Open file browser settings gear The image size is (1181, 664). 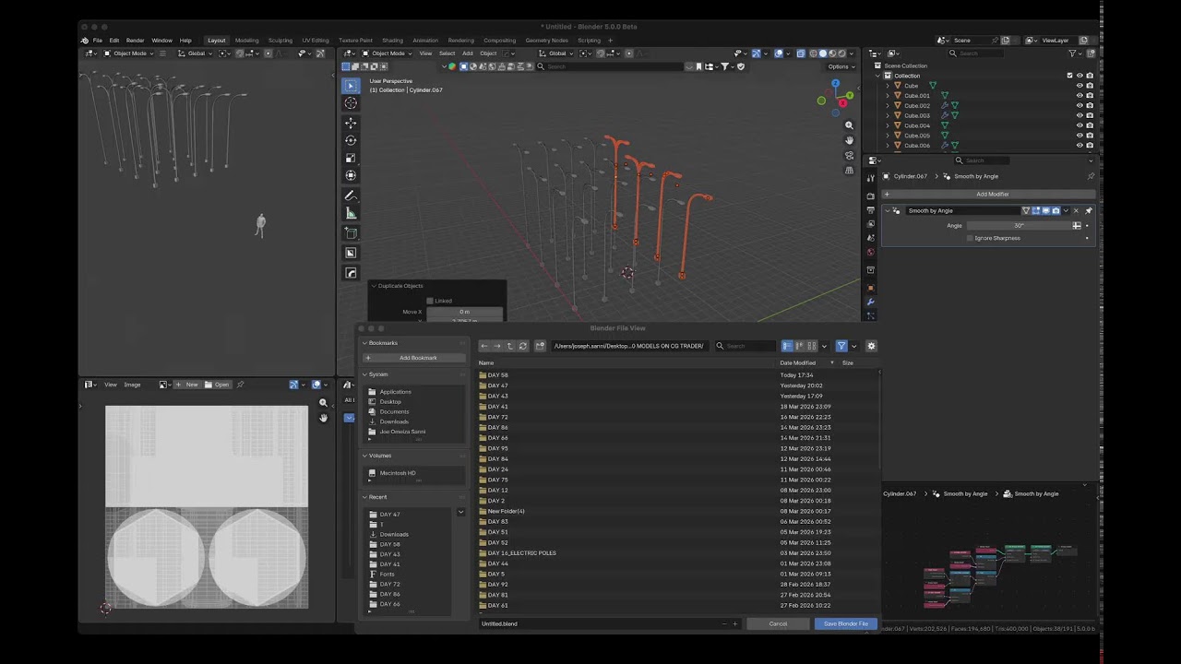pyautogui.click(x=871, y=346)
